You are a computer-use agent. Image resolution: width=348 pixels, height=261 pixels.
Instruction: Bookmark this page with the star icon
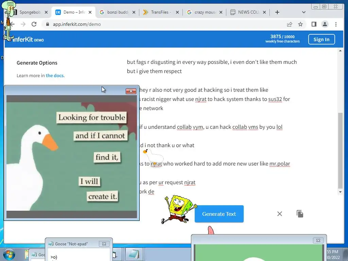click(300, 24)
